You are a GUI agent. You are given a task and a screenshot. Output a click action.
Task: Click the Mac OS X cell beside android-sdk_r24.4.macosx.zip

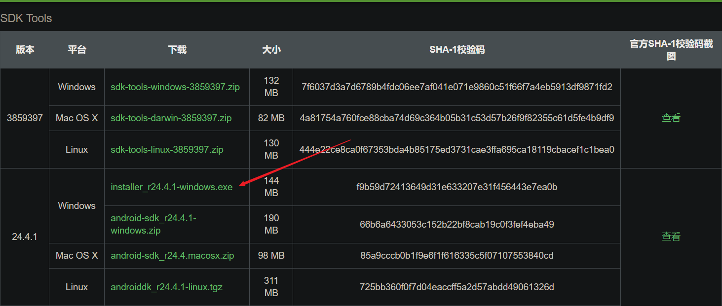(76, 256)
